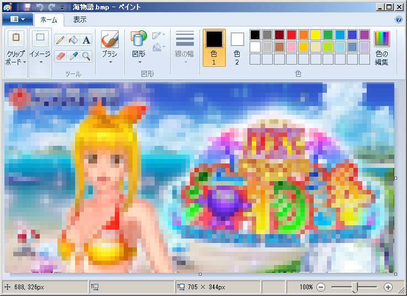Click the Save floppy disk icon

[28, 7]
